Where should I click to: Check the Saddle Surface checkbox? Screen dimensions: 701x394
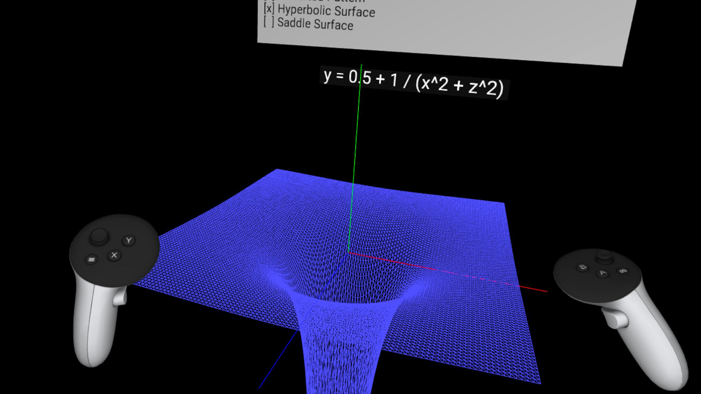point(269,22)
